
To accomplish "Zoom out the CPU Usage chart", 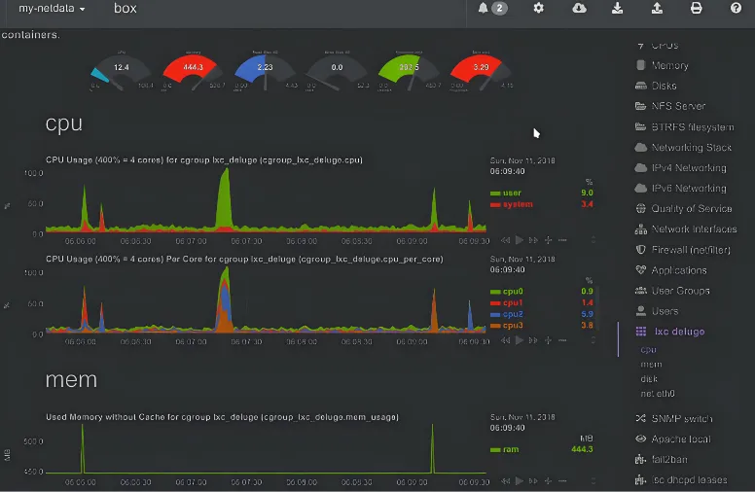I will 562,240.
